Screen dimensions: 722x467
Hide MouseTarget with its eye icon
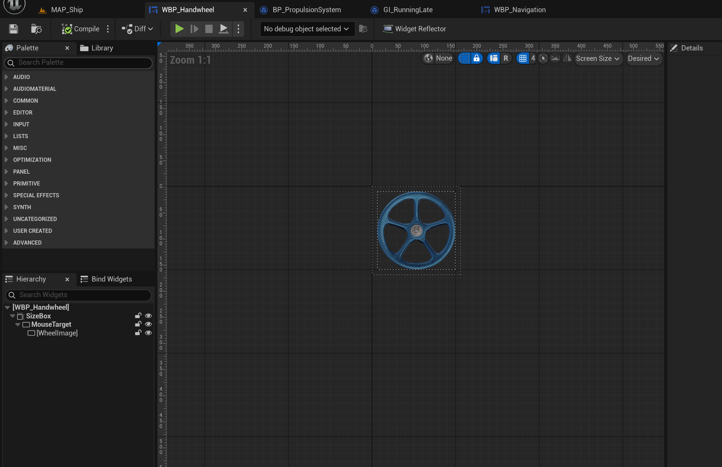pyautogui.click(x=148, y=324)
